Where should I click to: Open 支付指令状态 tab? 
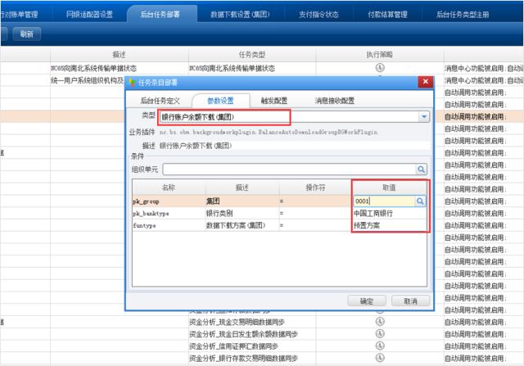[318, 15]
